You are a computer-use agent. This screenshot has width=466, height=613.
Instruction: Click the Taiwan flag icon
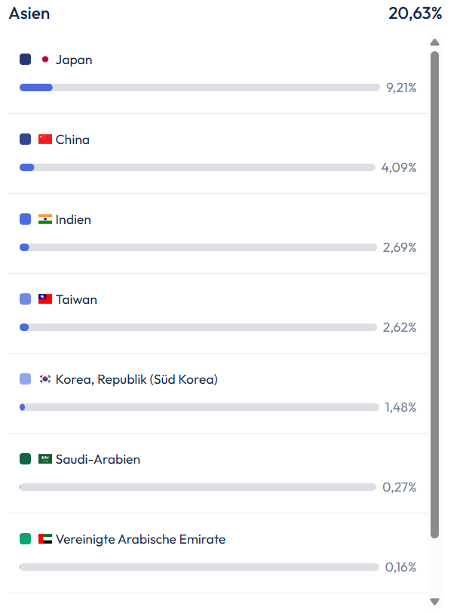[45, 299]
